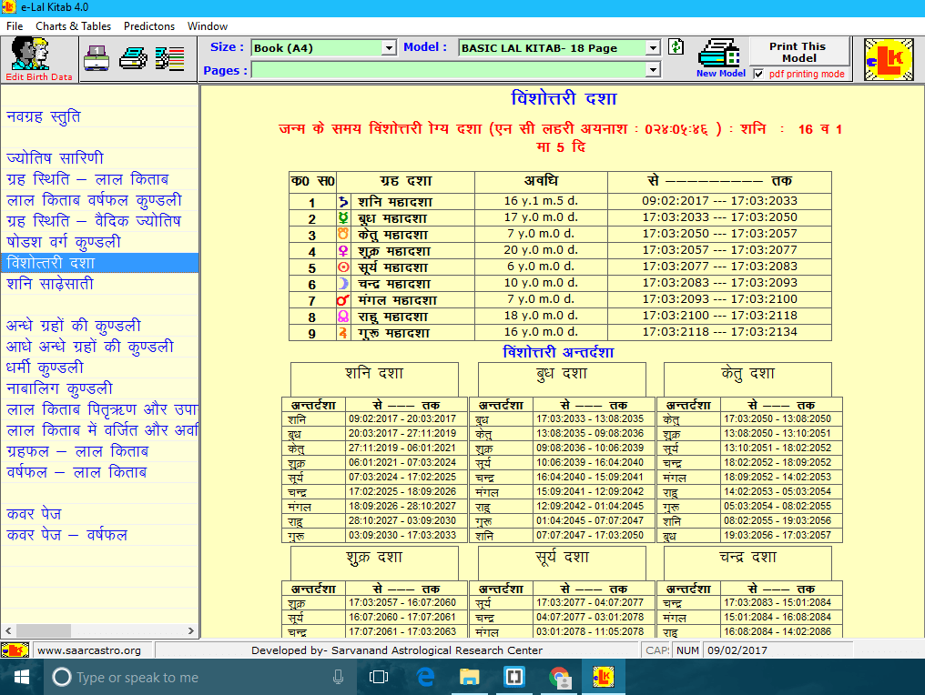
Task: Open Charts & Tables menu
Action: click(73, 26)
